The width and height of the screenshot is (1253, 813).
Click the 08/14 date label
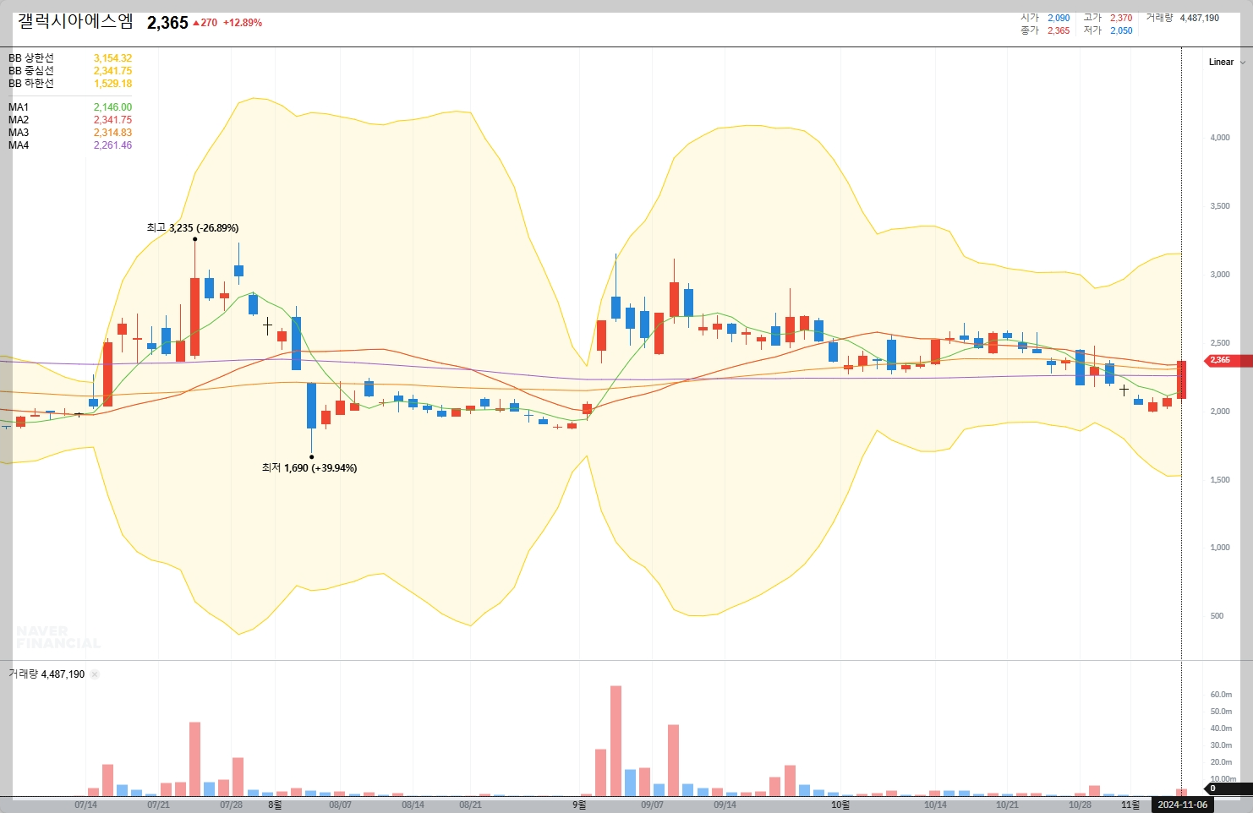(x=413, y=805)
